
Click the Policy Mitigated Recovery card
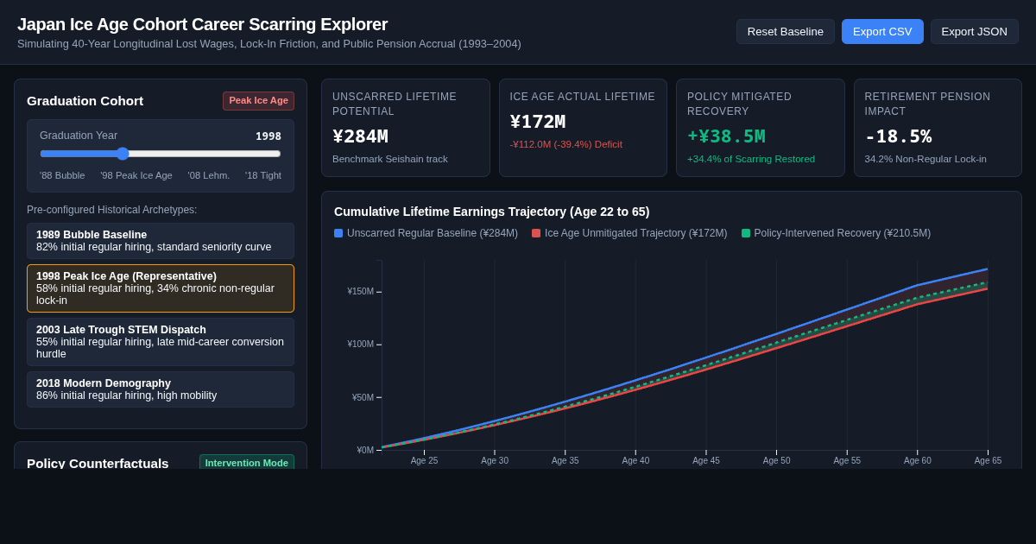click(x=761, y=128)
